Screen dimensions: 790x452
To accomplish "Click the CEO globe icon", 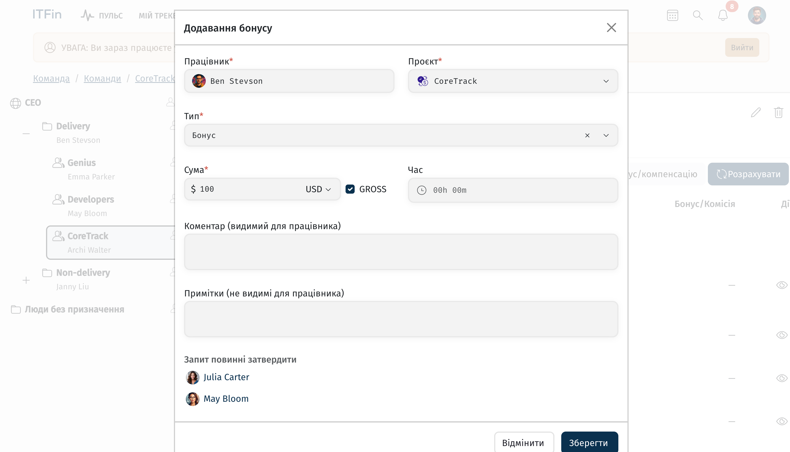I will 16,103.
